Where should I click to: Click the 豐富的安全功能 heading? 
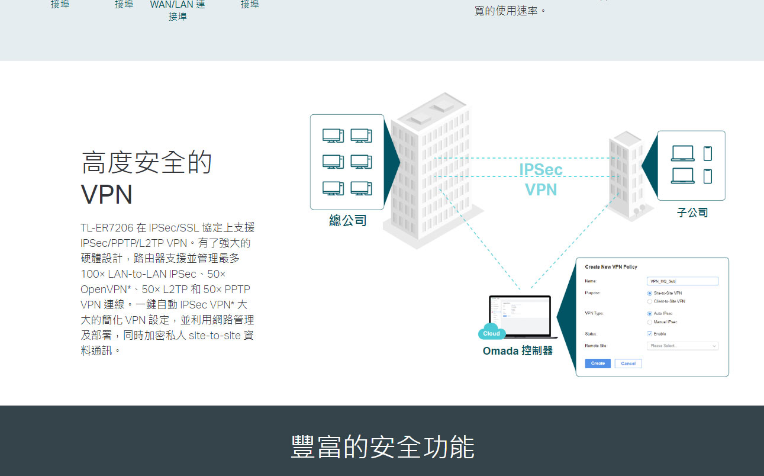point(382,447)
